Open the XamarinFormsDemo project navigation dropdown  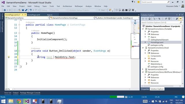pyautogui.click(x=27, y=18)
